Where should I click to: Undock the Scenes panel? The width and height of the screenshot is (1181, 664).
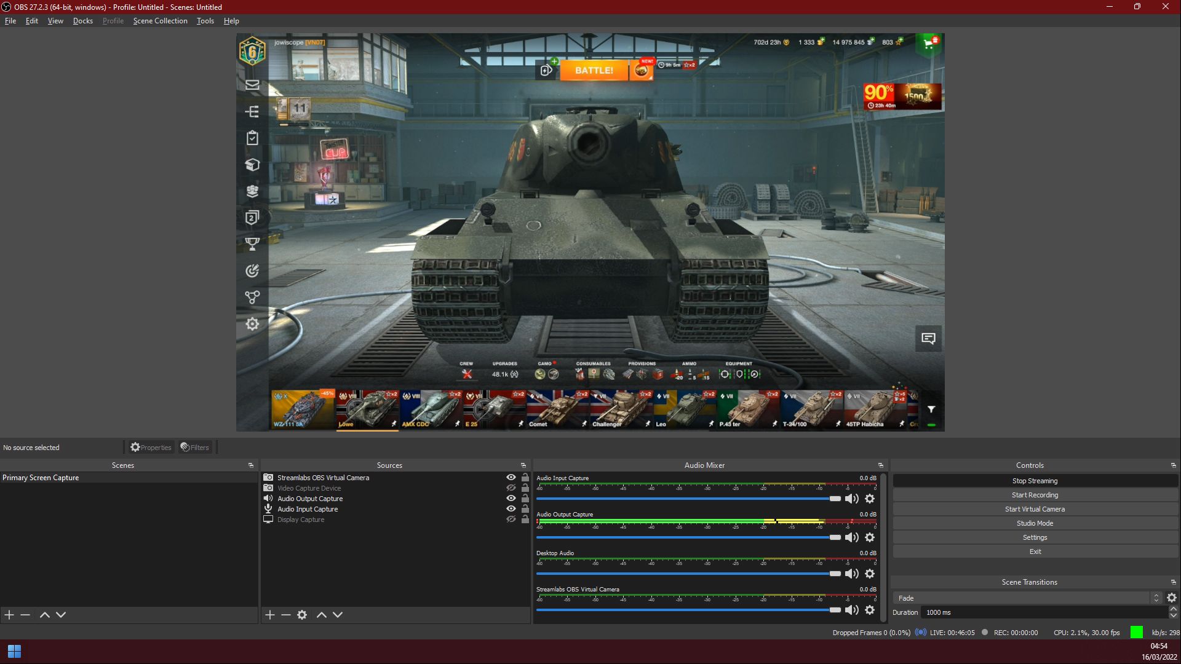tap(251, 465)
